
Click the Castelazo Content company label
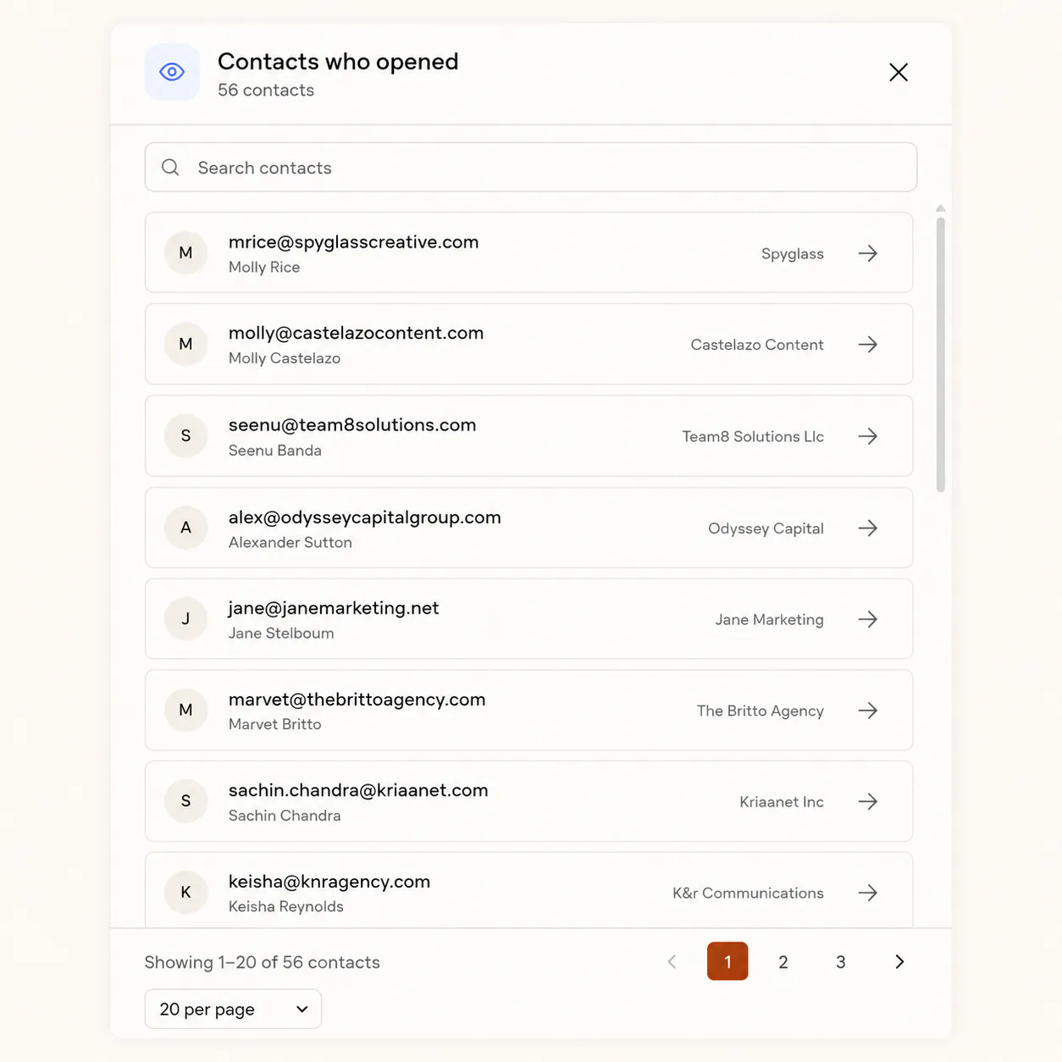757,345
